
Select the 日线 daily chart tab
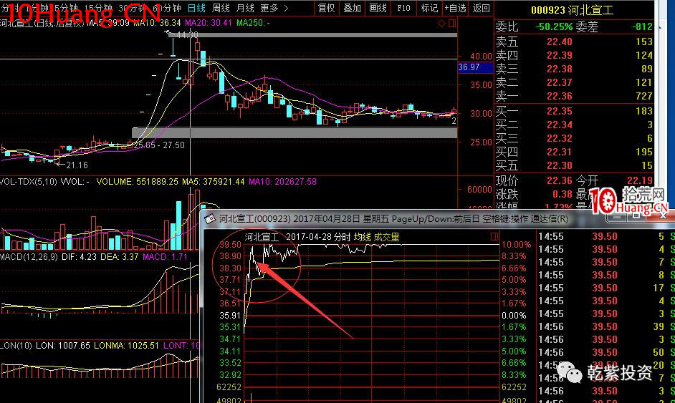(x=197, y=8)
